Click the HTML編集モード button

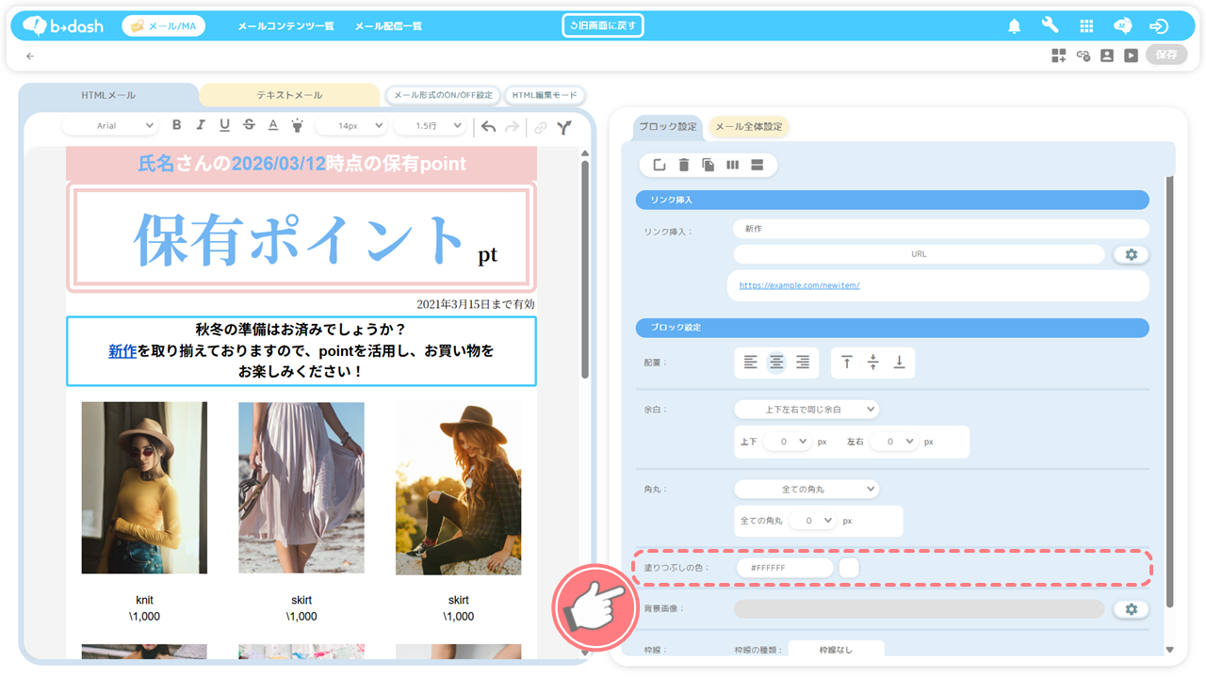tap(545, 95)
